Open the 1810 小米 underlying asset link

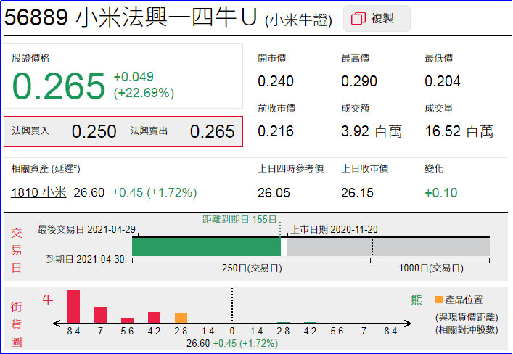pyautogui.click(x=38, y=192)
